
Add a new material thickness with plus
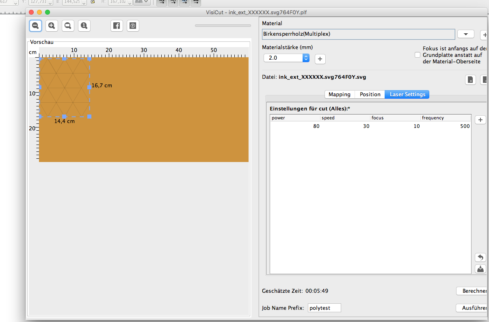coord(320,59)
